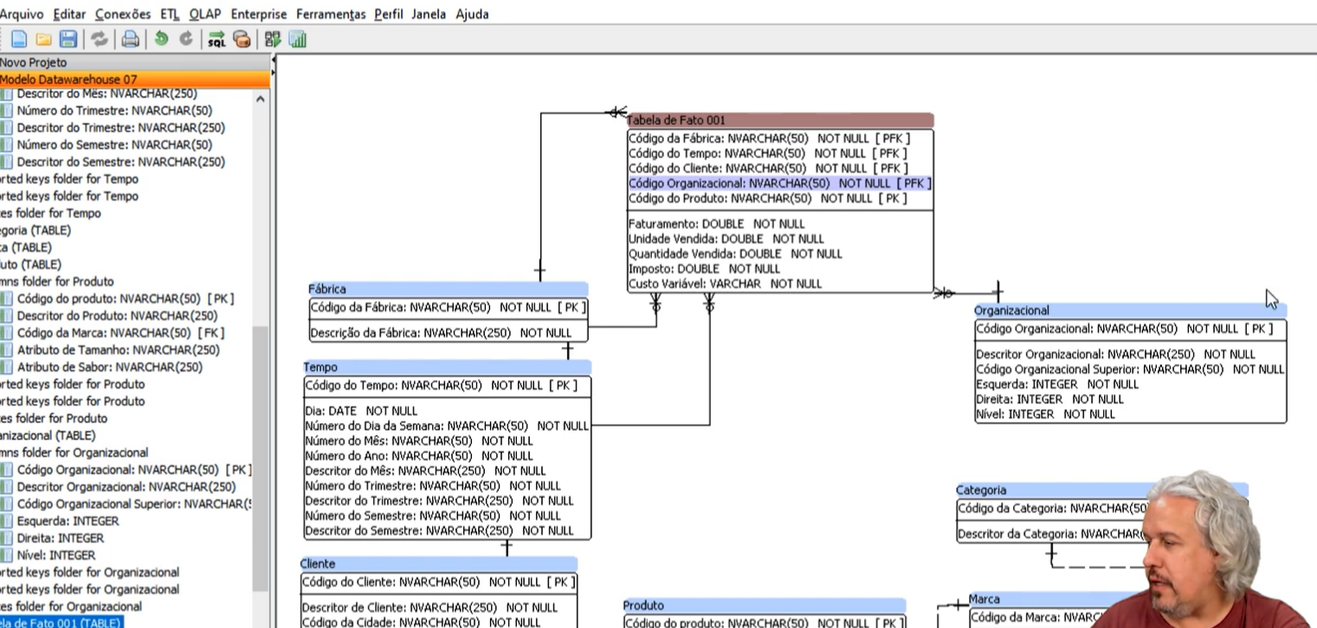
Task: Click the Save project floppy icon
Action: point(68,39)
